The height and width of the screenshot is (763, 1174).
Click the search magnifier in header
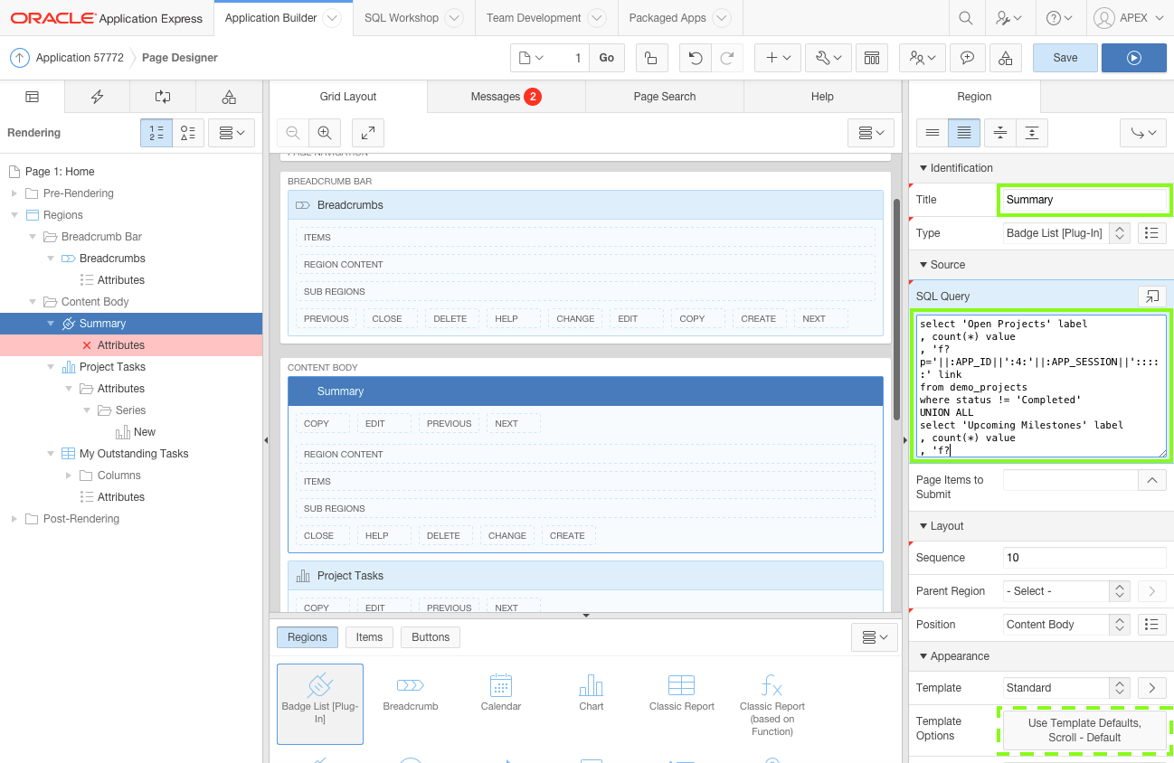[x=966, y=18]
